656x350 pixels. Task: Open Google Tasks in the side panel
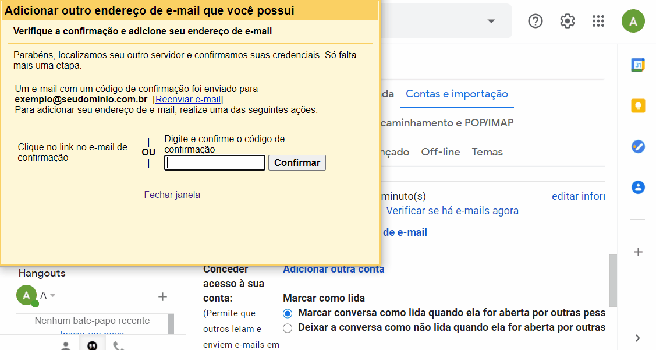(638, 147)
